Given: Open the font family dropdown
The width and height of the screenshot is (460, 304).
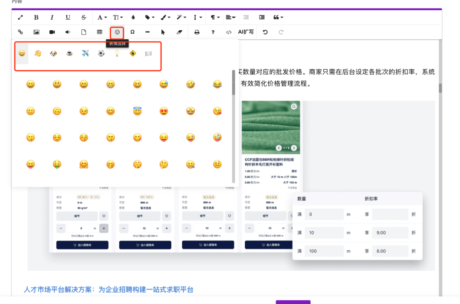Looking at the screenshot, I should pyautogui.click(x=102, y=17).
